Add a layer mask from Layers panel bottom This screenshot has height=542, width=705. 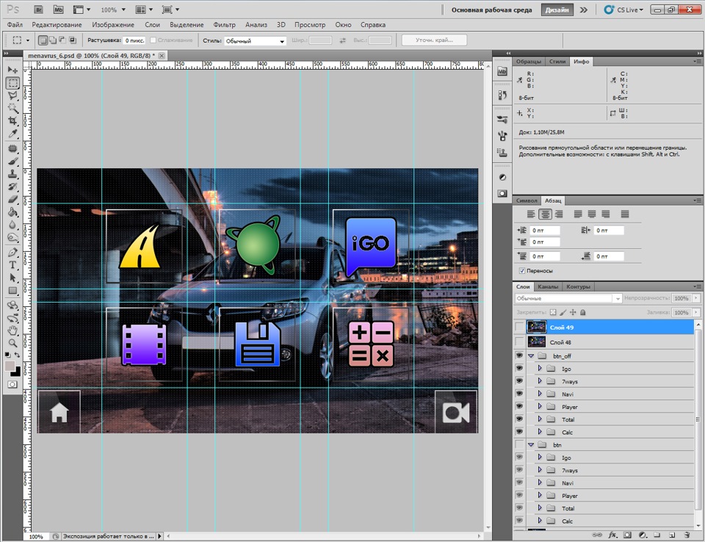tap(628, 535)
